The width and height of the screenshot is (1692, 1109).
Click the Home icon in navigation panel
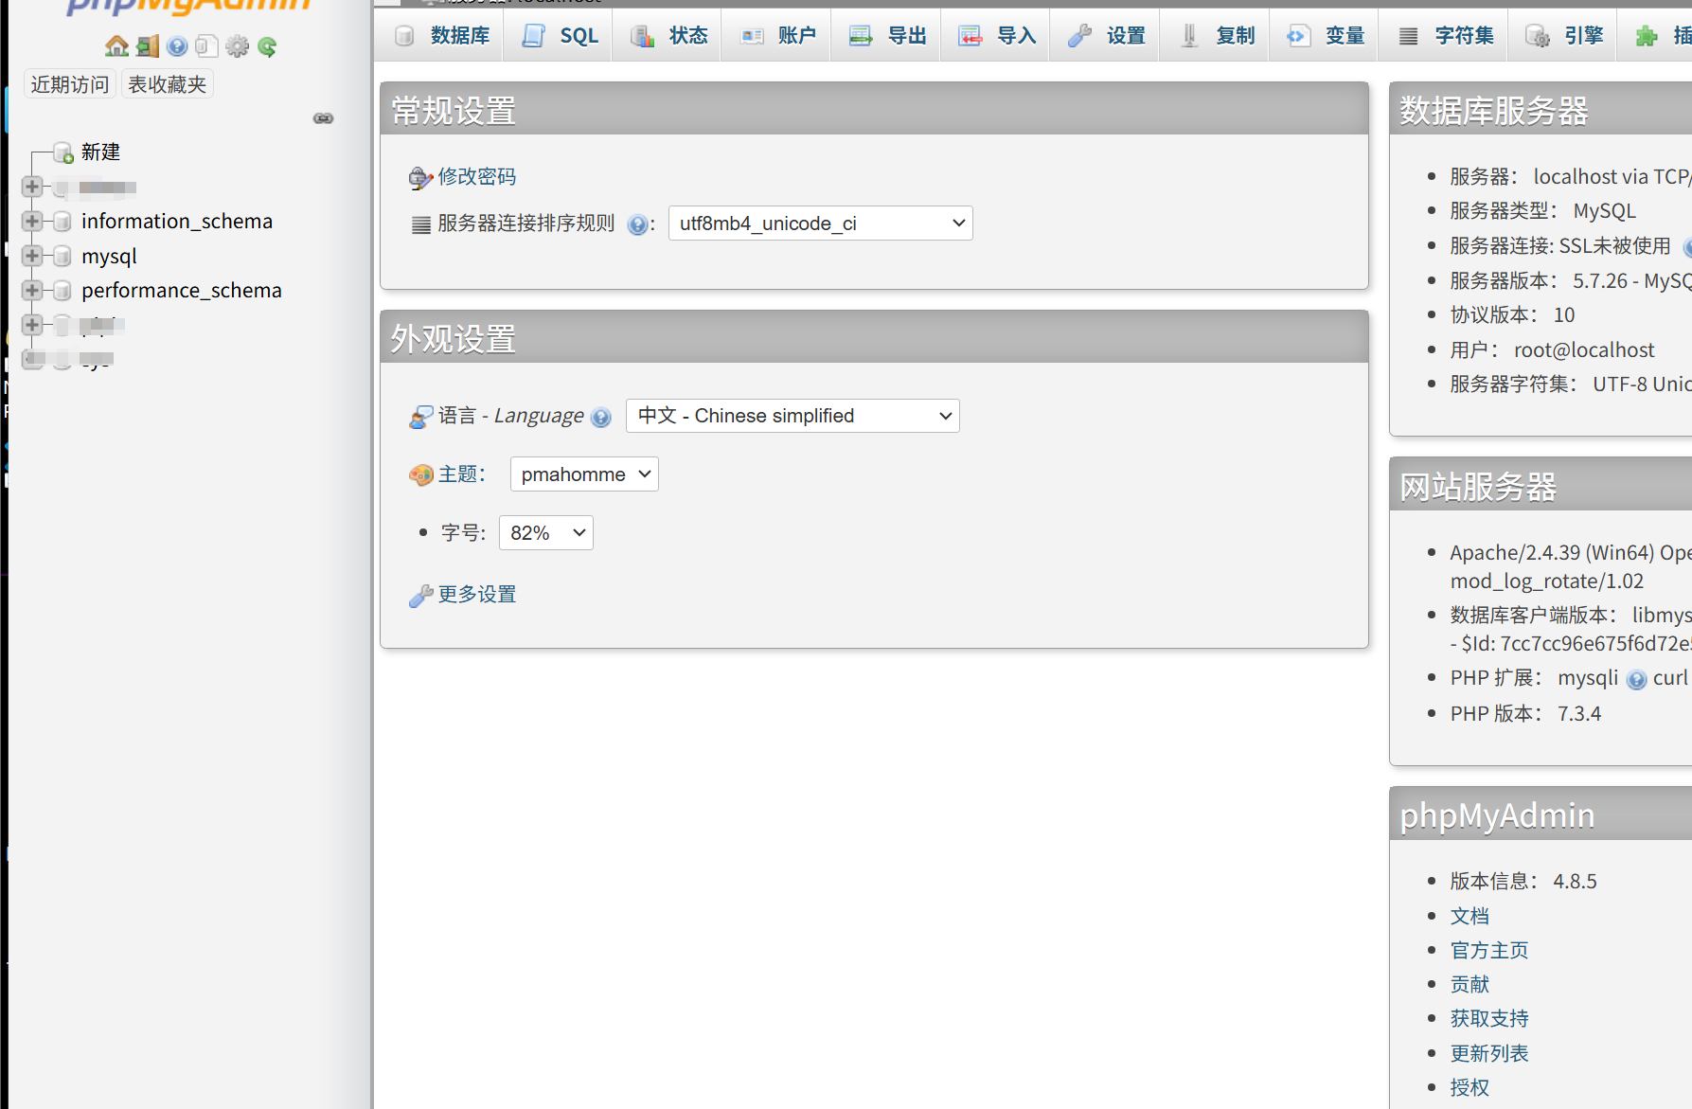(116, 45)
